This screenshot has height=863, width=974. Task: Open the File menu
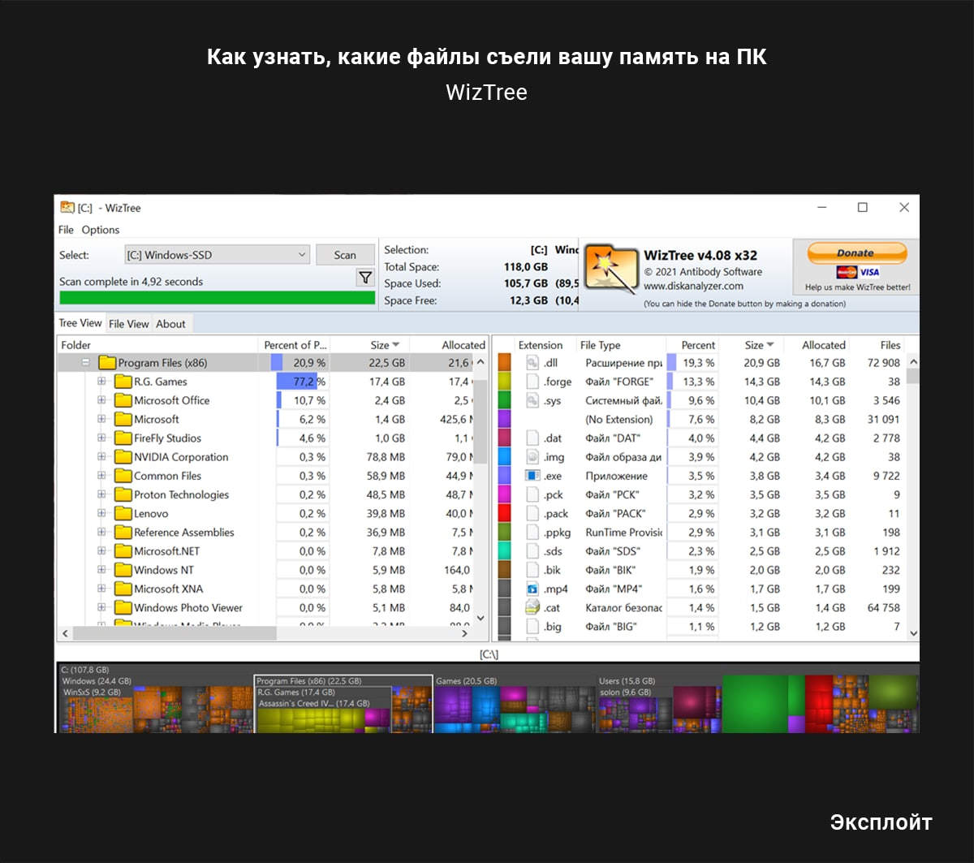tap(67, 230)
